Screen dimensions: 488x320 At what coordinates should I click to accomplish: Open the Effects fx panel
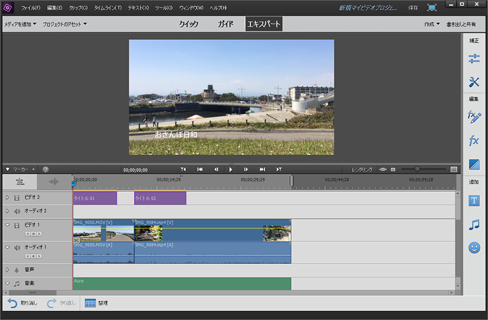474,141
